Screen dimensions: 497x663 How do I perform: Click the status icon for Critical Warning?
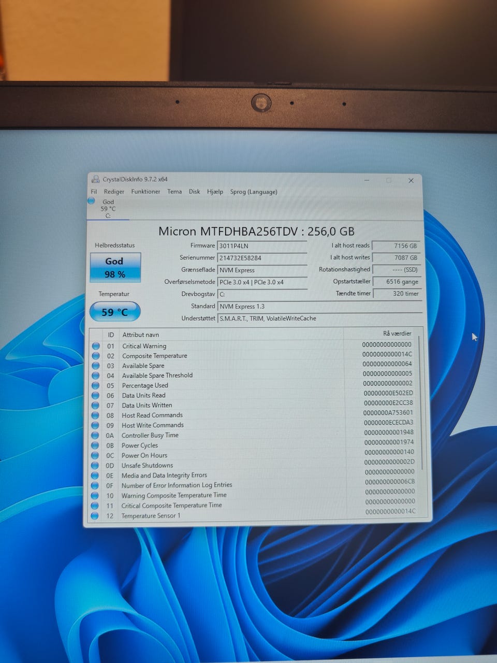[96, 346]
